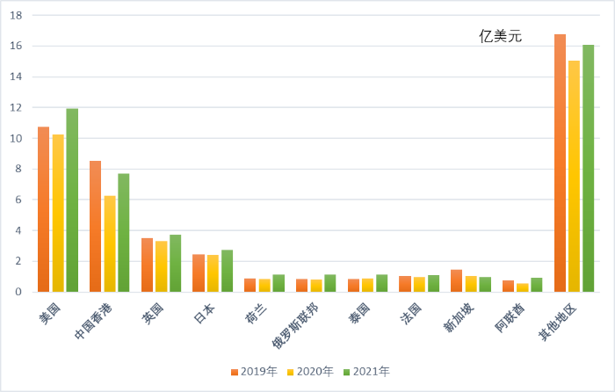Select the 2021年 legend label

point(372,372)
